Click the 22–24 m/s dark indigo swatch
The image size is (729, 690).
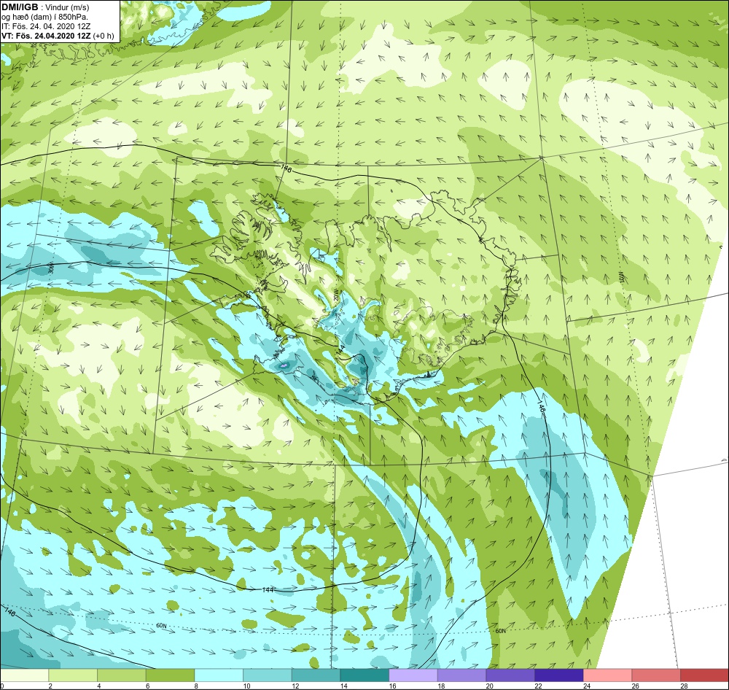(x=559, y=675)
